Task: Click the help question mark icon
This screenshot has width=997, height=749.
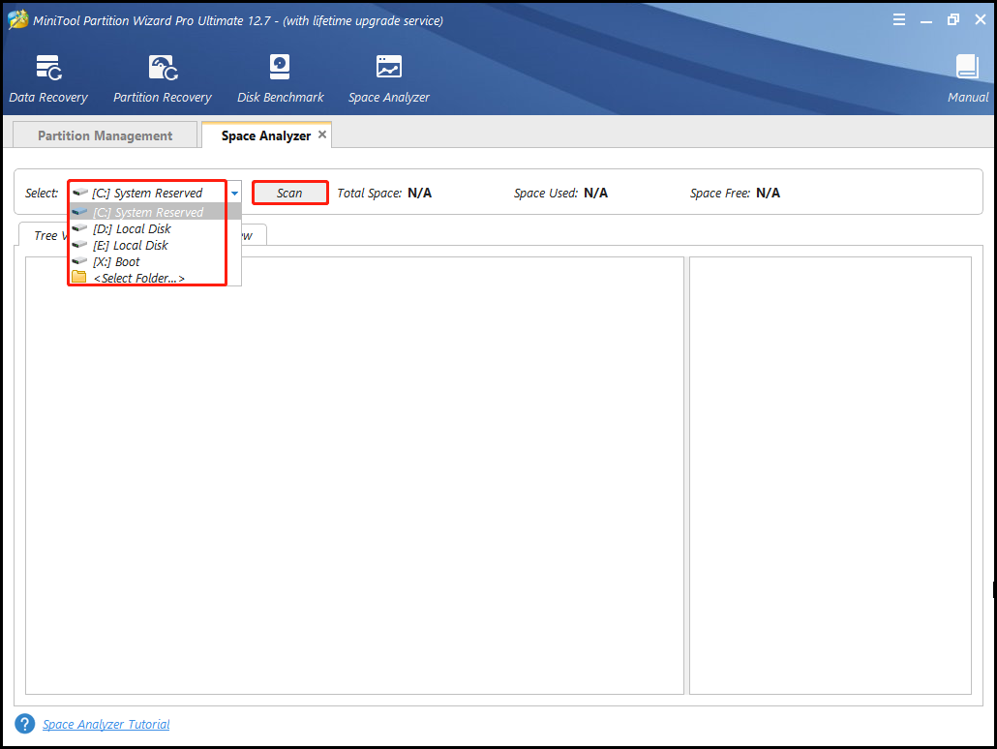Action: pos(24,724)
